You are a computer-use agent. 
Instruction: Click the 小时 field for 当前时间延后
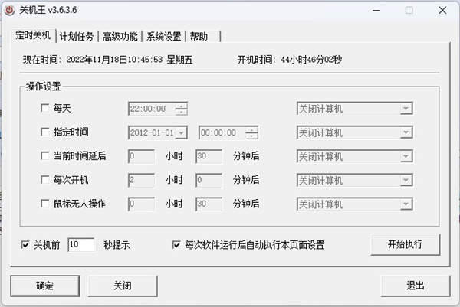141,156
